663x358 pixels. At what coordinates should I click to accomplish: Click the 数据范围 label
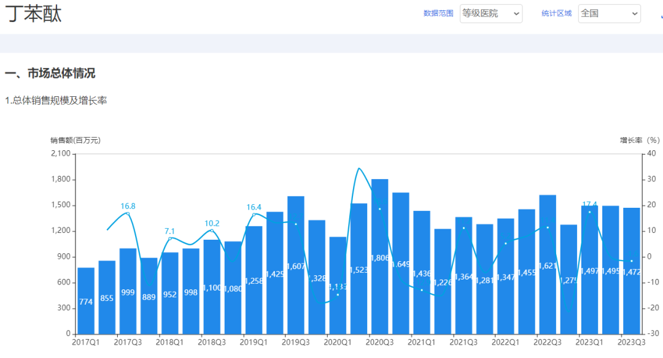tap(438, 13)
